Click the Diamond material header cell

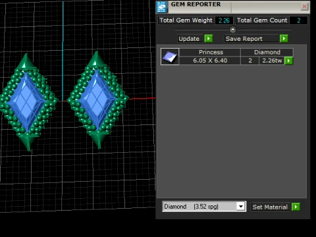pos(267,52)
